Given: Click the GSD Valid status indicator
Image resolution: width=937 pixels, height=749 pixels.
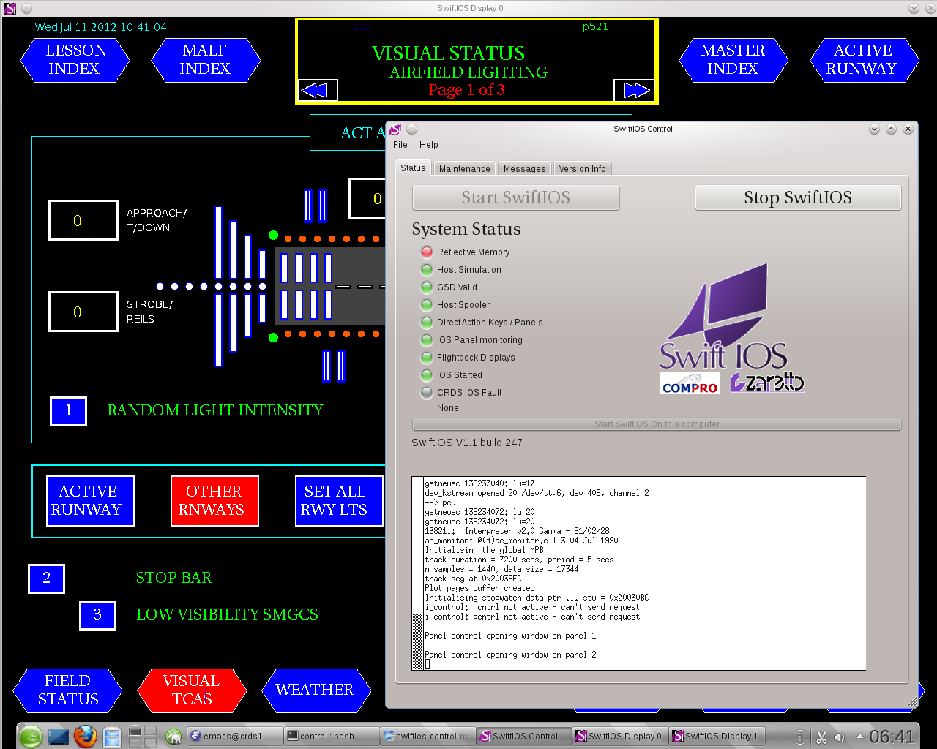Looking at the screenshot, I should tap(427, 287).
